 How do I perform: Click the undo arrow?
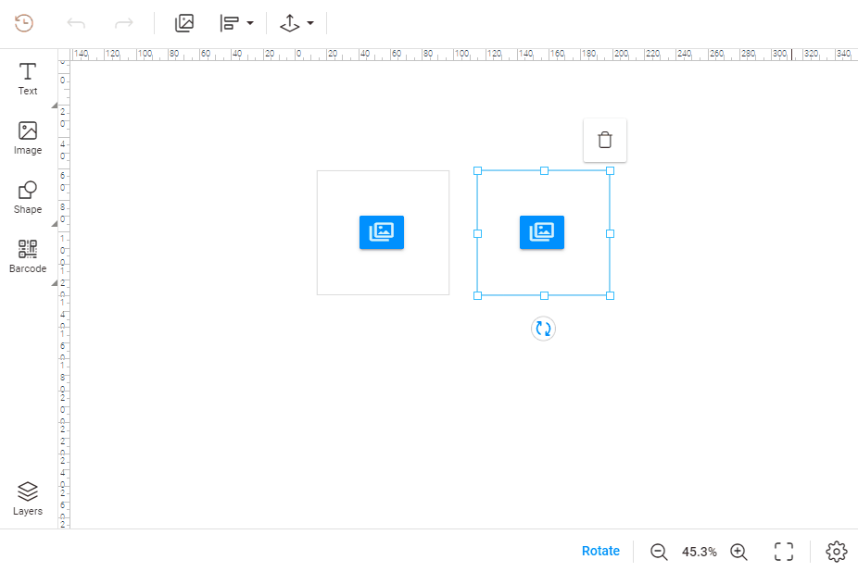[76, 23]
